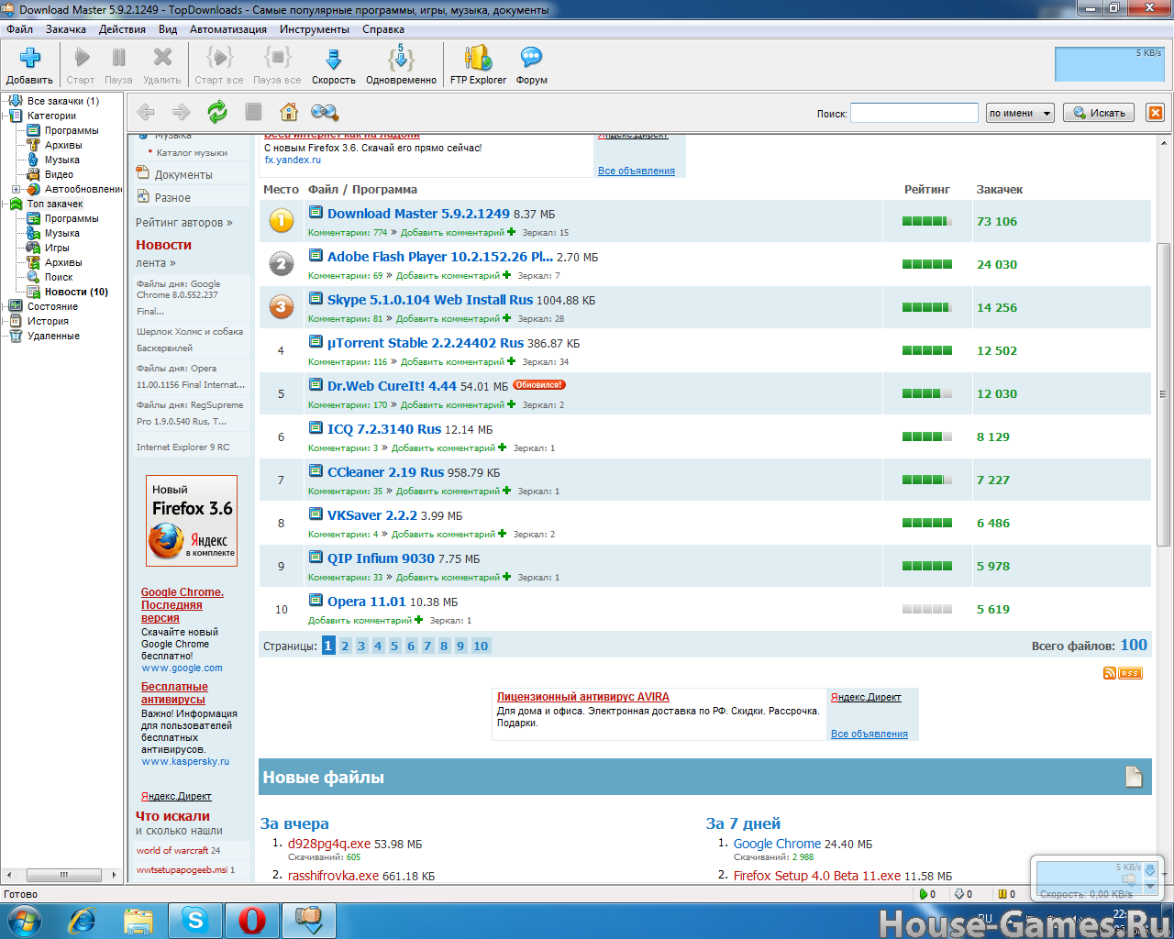
Task: Open Windows Explorer from taskbar
Action: click(x=138, y=920)
